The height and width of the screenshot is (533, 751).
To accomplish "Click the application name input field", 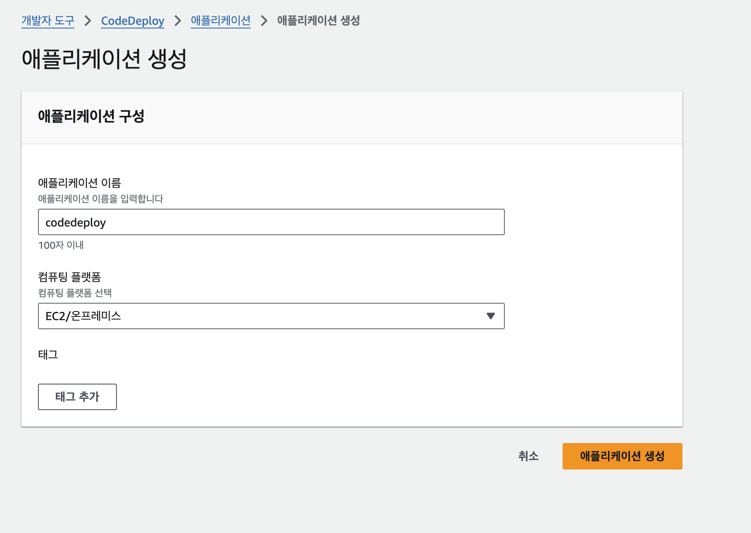I will [271, 222].
